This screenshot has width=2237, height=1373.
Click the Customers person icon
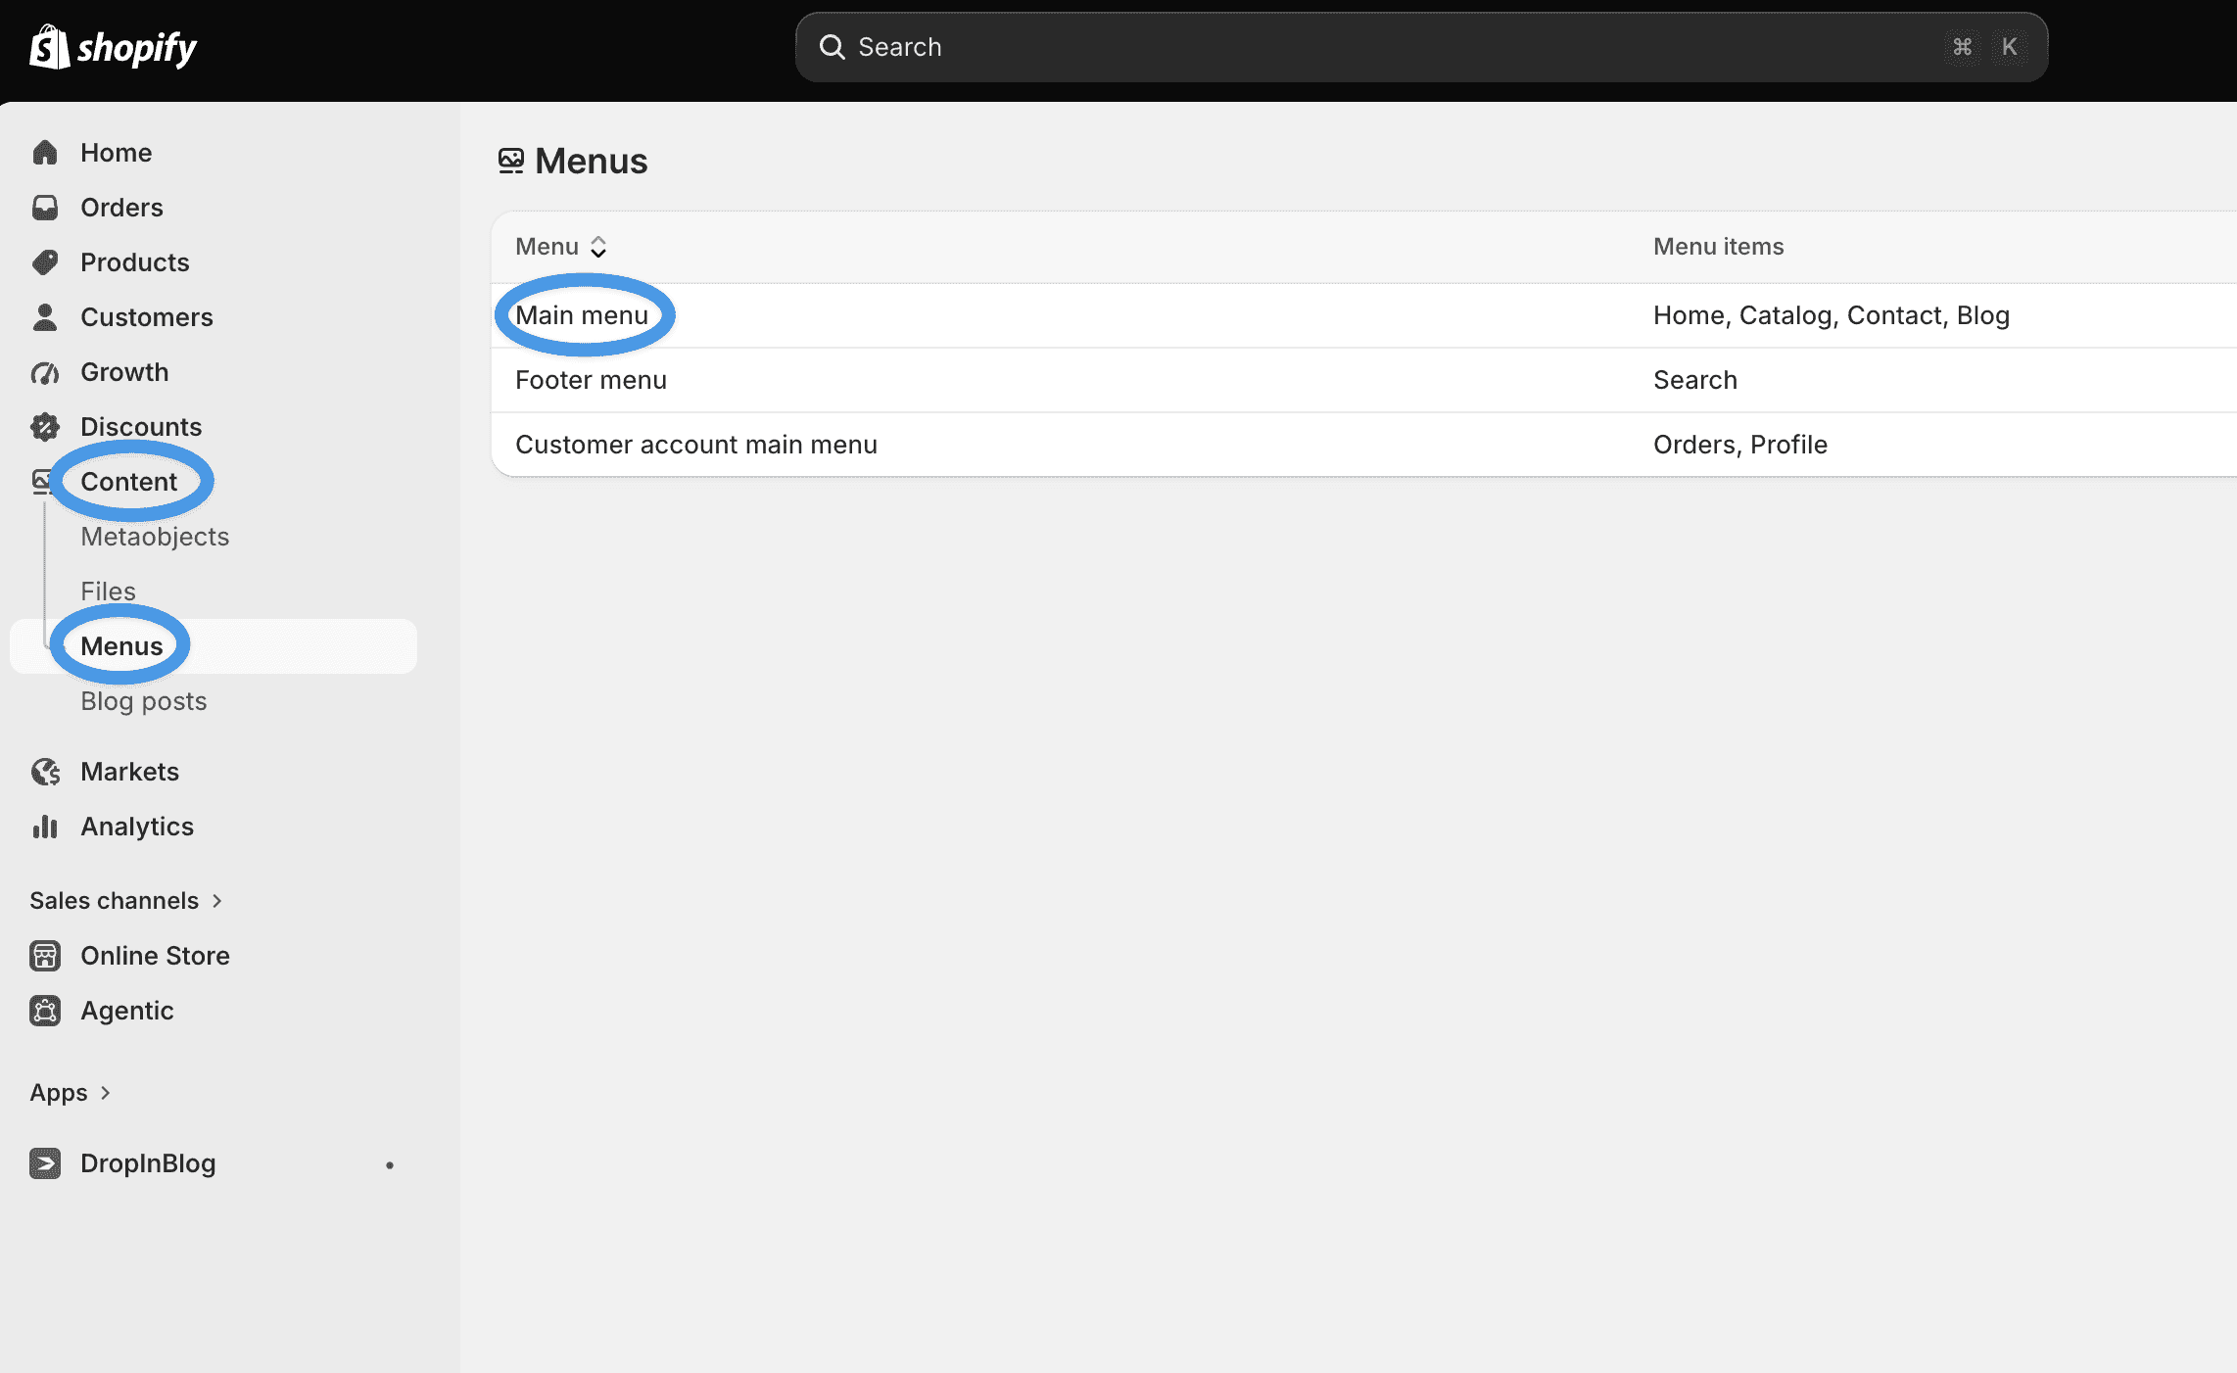(45, 317)
